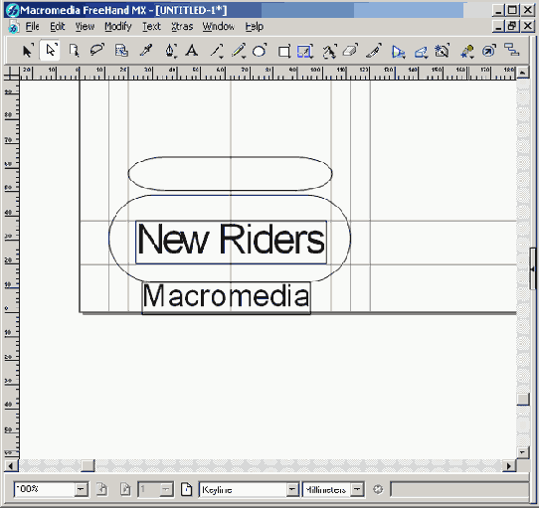Choose the Connector tool
Image resolution: width=539 pixels, height=508 pixels.
[x=511, y=50]
